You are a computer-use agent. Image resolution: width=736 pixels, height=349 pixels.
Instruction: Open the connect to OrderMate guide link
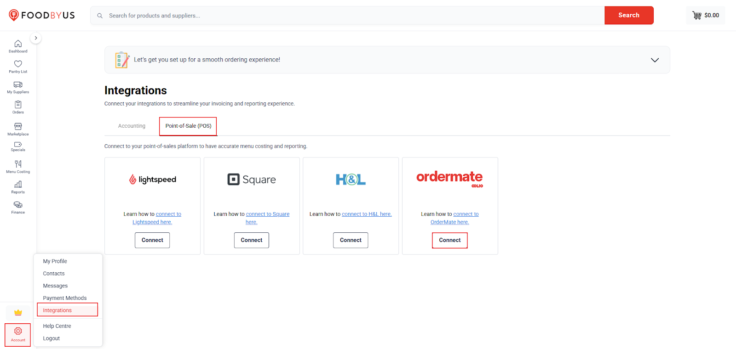pos(454,218)
